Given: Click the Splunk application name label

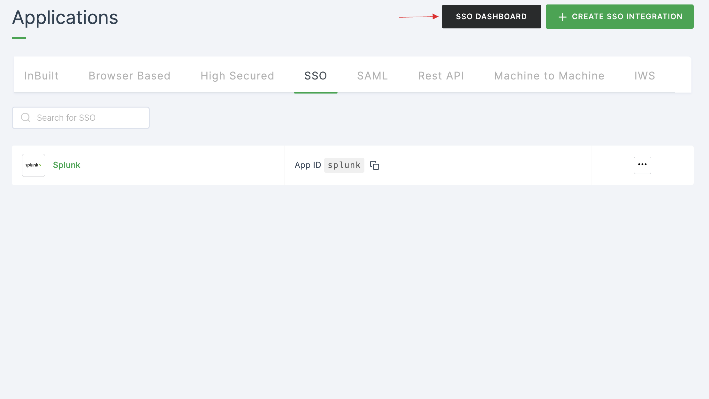Looking at the screenshot, I should (66, 164).
